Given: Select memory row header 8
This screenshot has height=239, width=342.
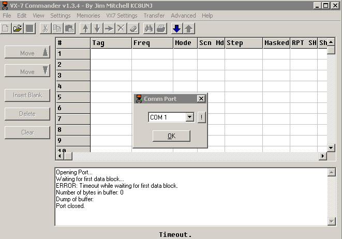Looking at the screenshot, I should (73, 130).
